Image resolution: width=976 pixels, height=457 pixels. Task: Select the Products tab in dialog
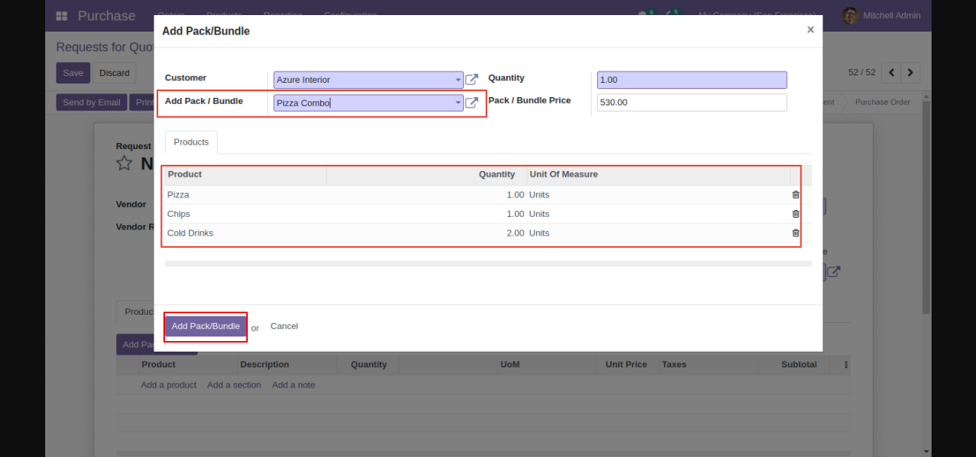[191, 142]
